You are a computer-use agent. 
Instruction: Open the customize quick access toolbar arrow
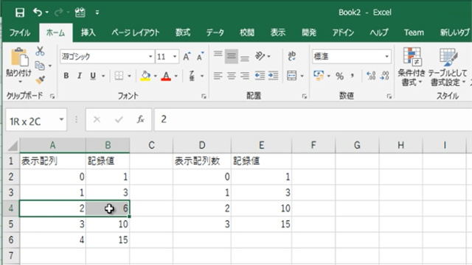tap(97, 13)
